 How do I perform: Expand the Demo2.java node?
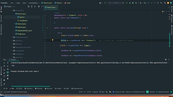tap(14, 24)
